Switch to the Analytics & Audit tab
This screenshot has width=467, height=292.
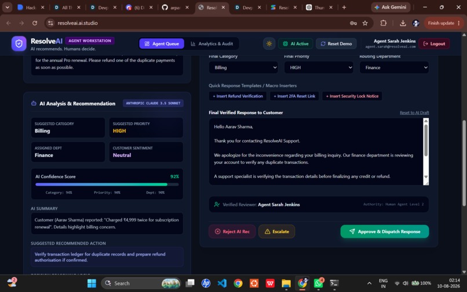tap(211, 44)
